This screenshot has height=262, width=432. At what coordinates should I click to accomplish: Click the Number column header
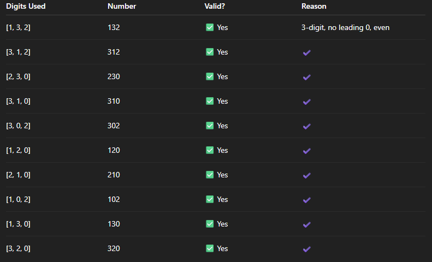click(x=122, y=6)
